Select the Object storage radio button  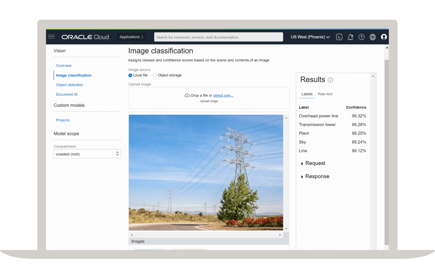[x=155, y=75]
